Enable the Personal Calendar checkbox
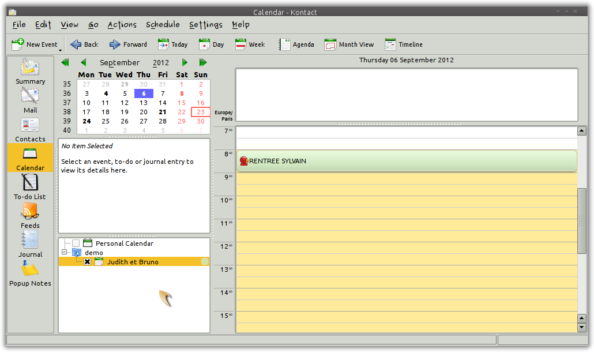 76,244
